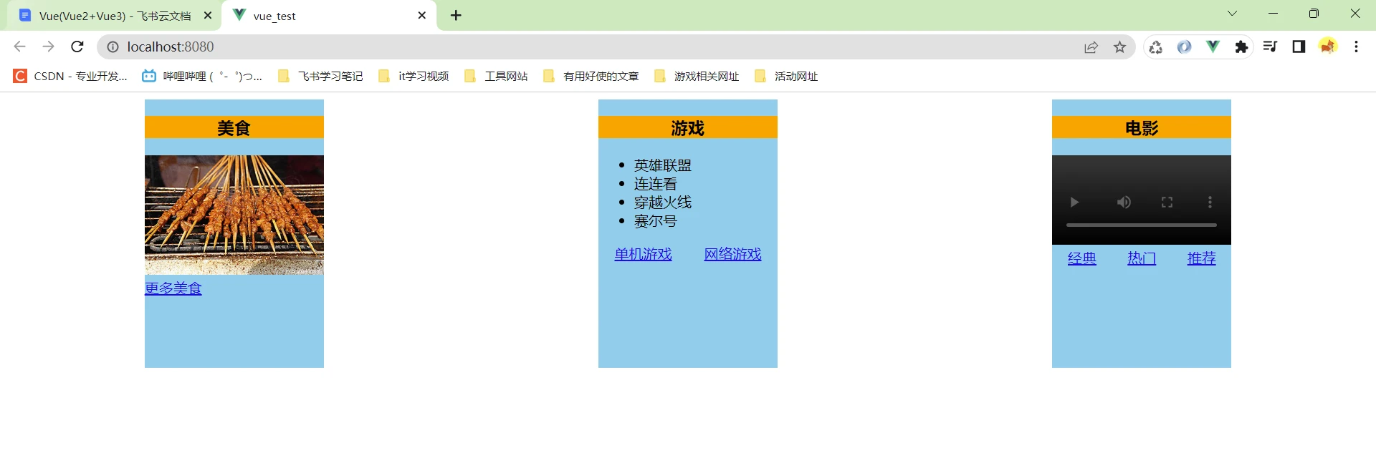
Task: Open the video's three-dot more options
Action: tap(1210, 203)
